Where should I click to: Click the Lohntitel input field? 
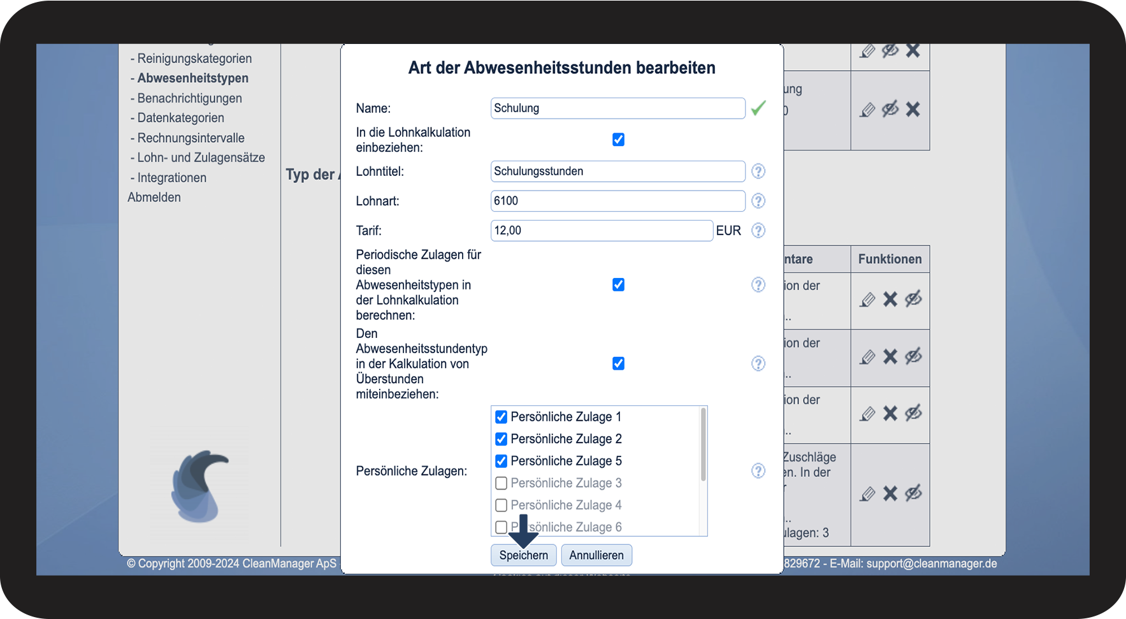tap(618, 171)
